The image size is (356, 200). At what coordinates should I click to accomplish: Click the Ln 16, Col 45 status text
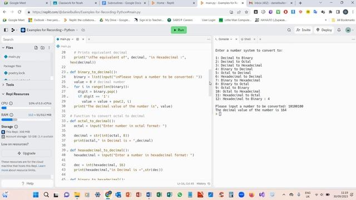(x=185, y=184)
